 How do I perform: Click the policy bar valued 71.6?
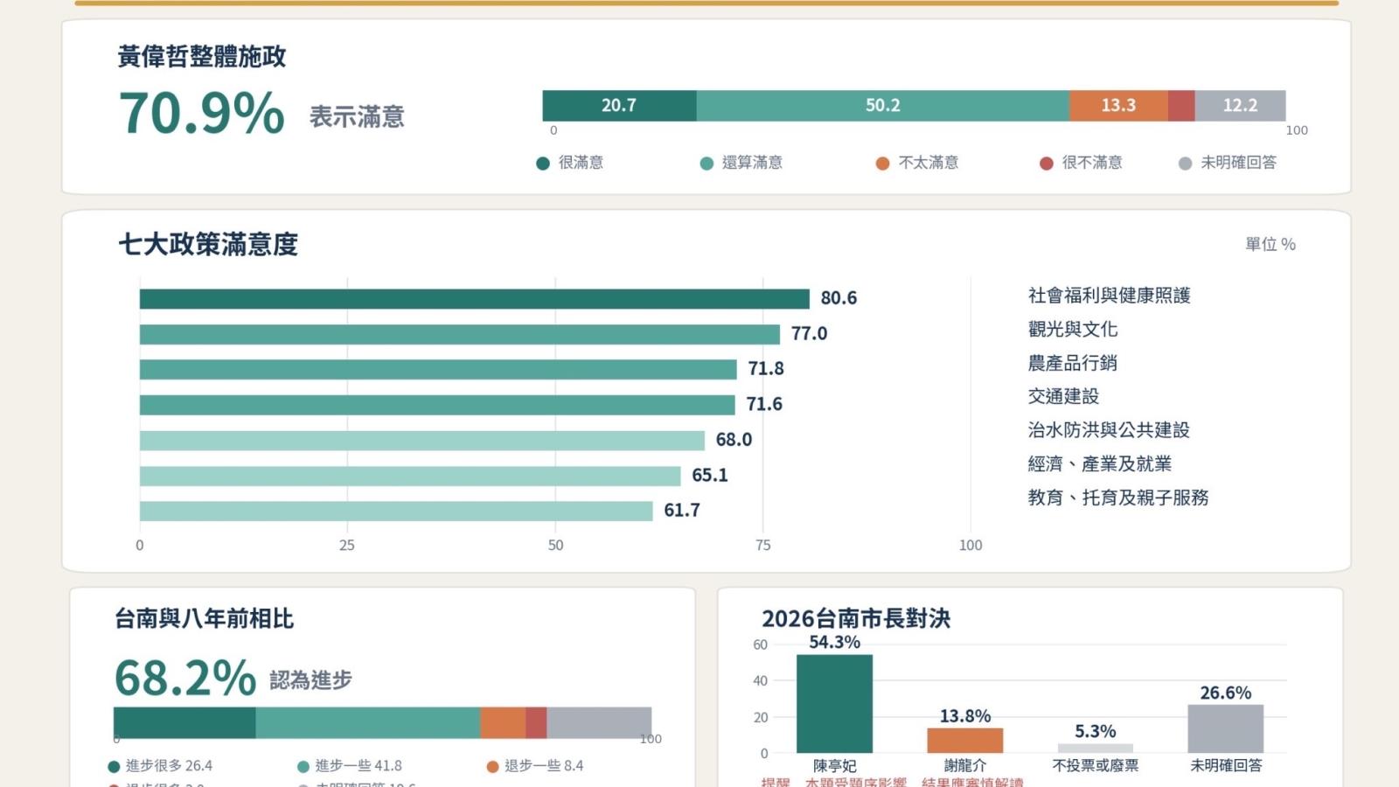coord(437,405)
